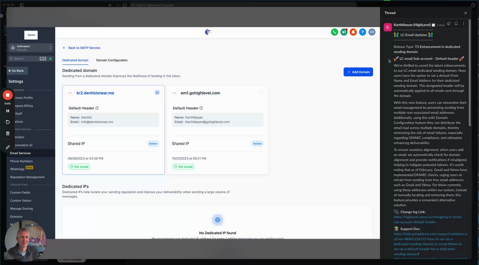Open the canny.io Change log link
479x265 pixels.
pos(428,219)
